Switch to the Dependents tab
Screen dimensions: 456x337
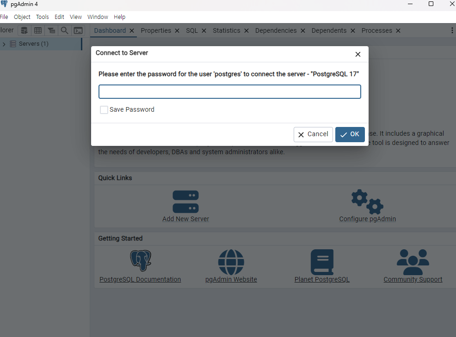(329, 30)
